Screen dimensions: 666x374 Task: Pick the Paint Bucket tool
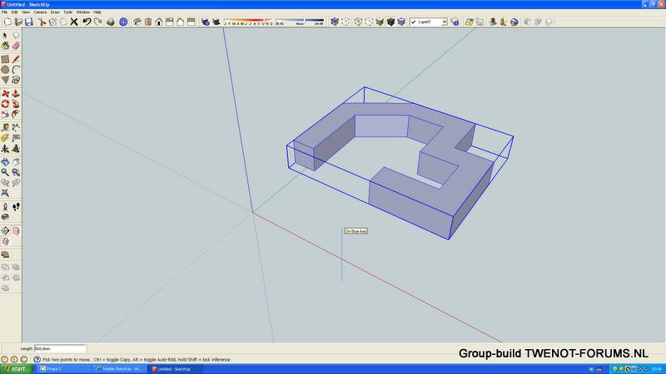coord(5,46)
